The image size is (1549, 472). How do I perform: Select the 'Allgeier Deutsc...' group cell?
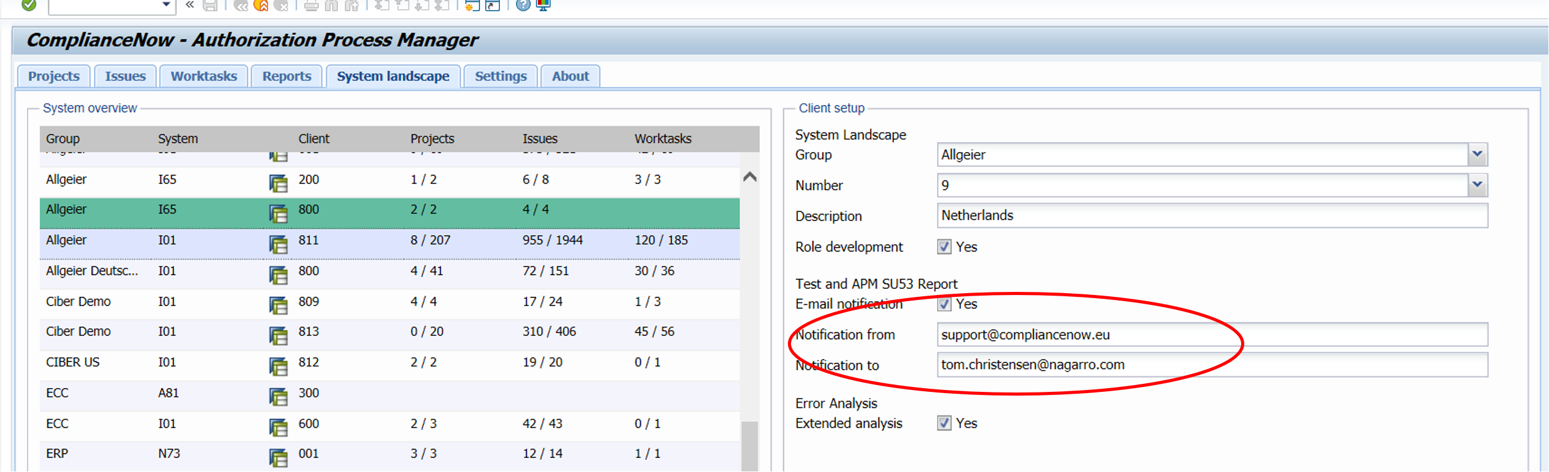tap(92, 271)
